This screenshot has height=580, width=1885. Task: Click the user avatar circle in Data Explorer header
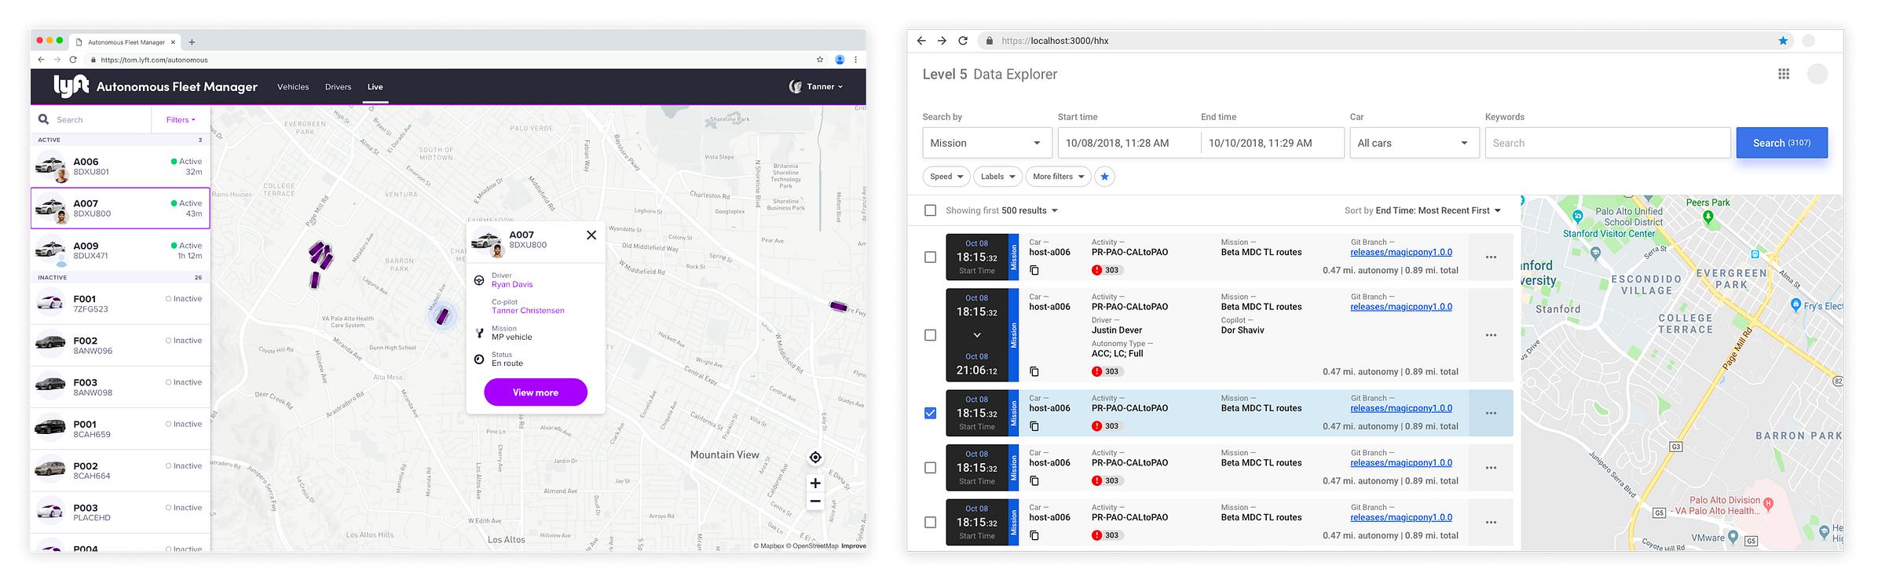[1817, 74]
